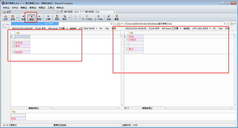Click bottom detail pane column 1 key header

[x=18, y=111]
